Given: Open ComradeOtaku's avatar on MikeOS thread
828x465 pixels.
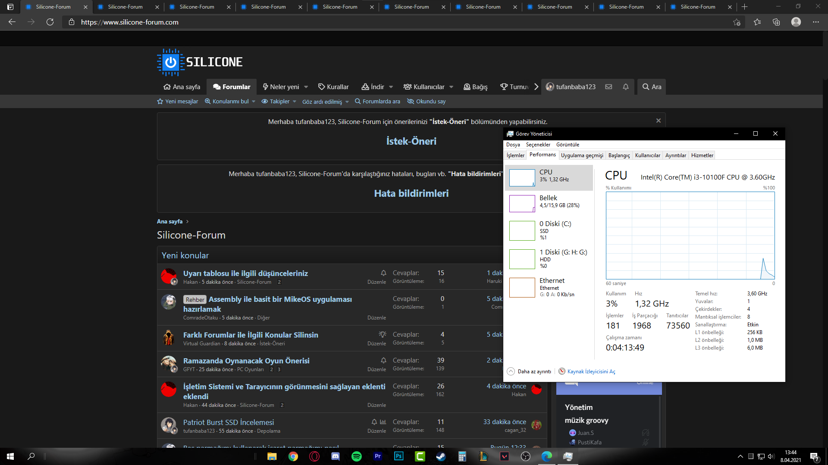Looking at the screenshot, I should coord(169,302).
